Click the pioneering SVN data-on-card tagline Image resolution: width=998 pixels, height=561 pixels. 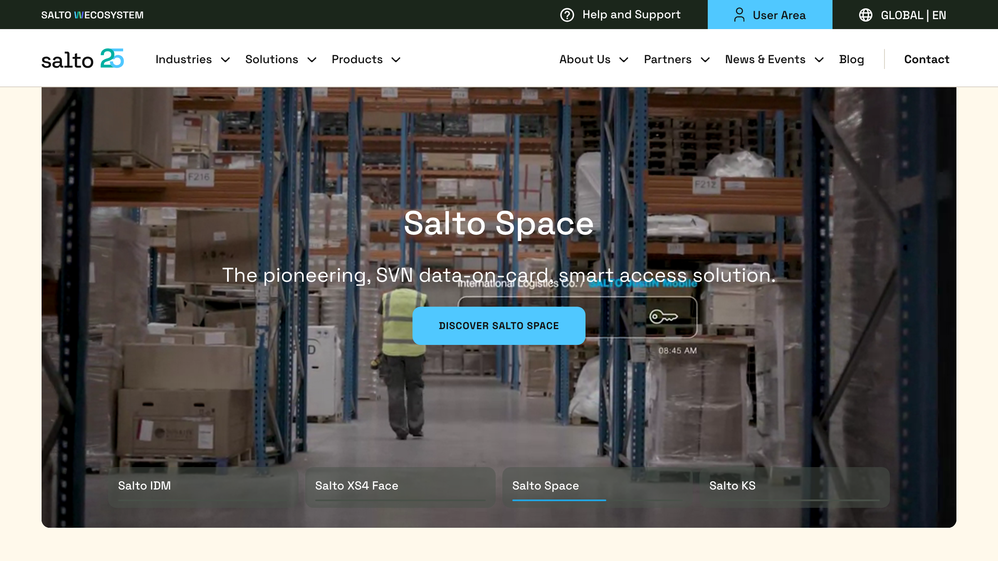click(499, 275)
